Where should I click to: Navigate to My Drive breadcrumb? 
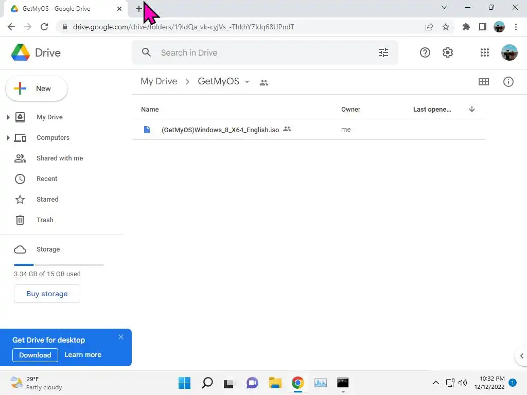click(x=159, y=81)
